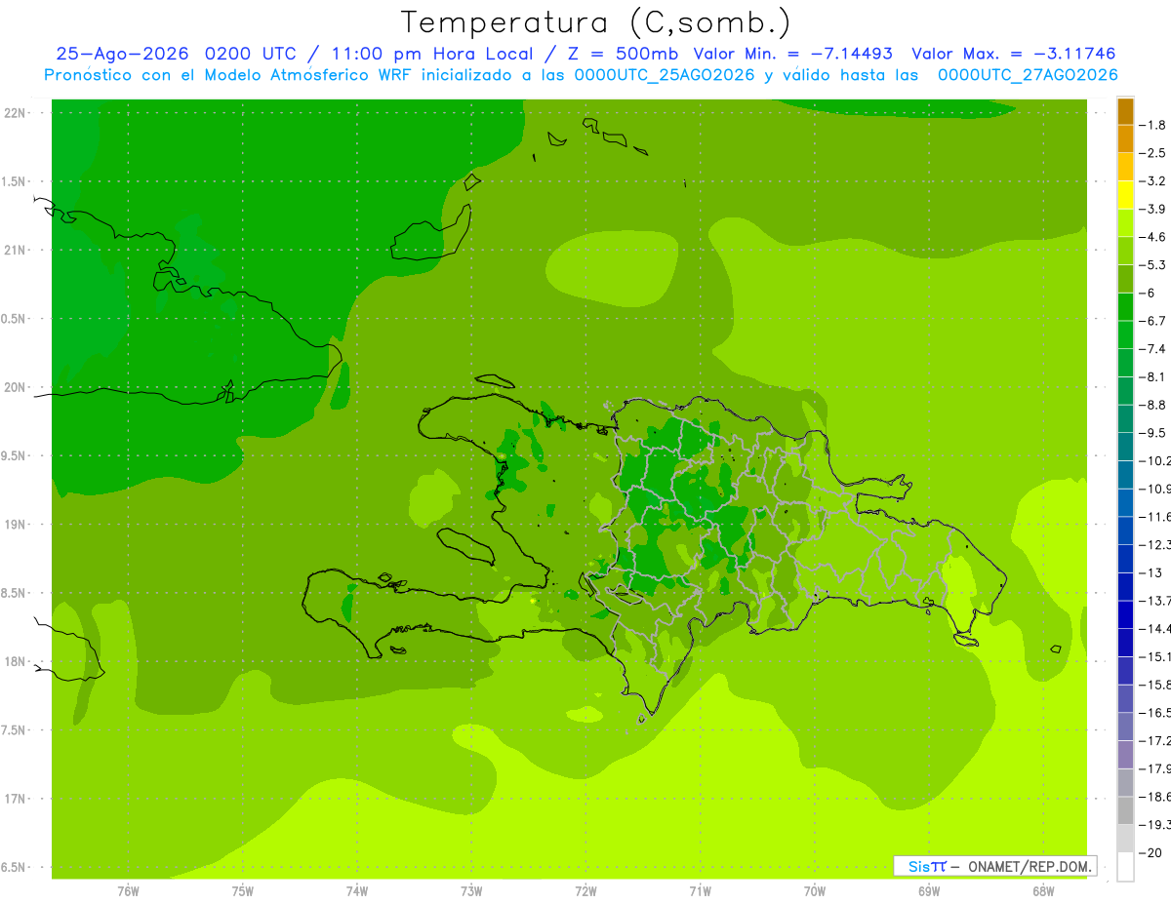The image size is (1171, 904).
Task: Click the init time '0000UTC_25AGO2026'
Action: [x=663, y=75]
